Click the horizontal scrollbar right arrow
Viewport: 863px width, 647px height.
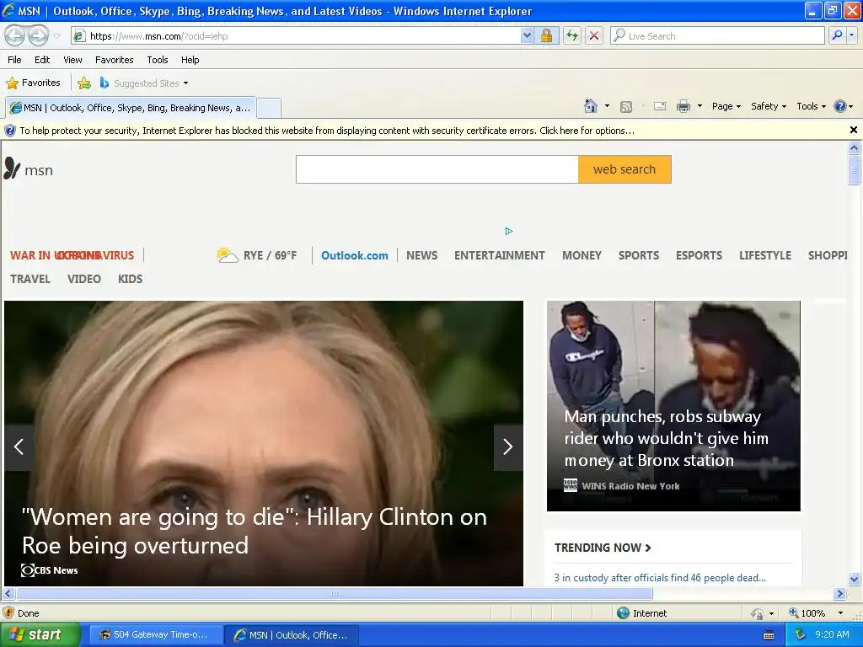click(839, 594)
